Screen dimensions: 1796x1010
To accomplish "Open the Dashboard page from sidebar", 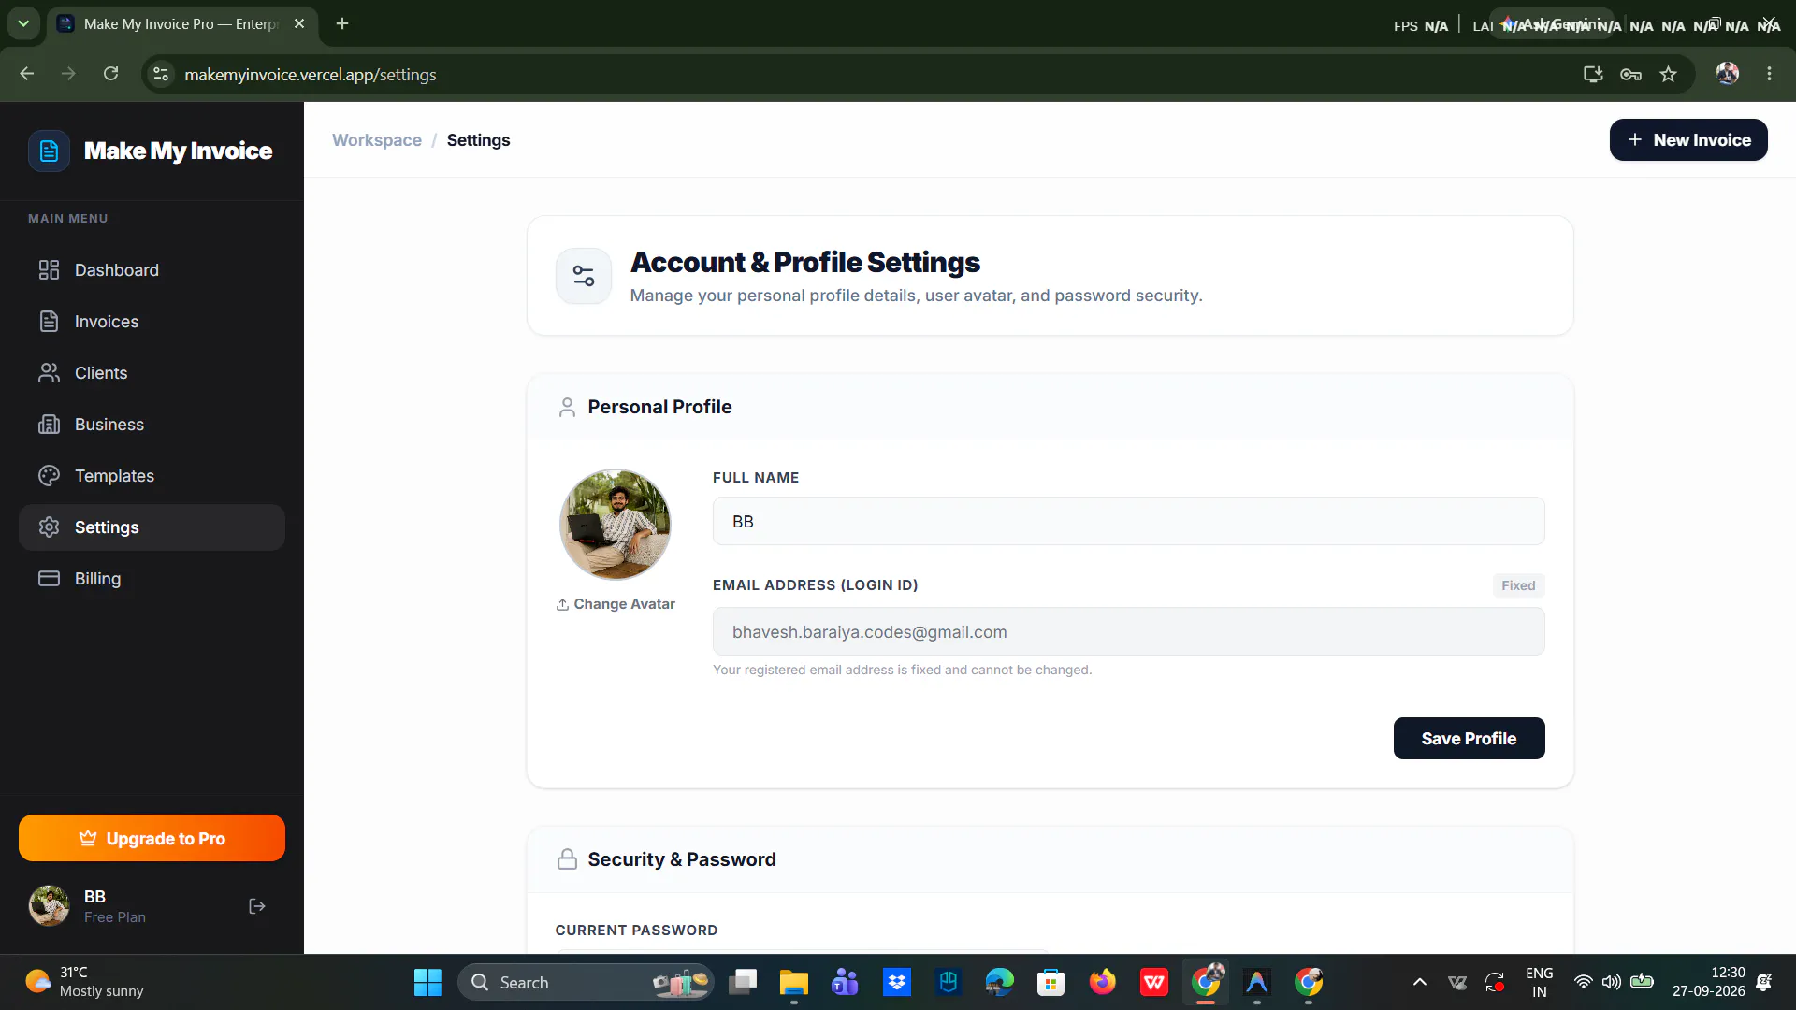I will [152, 270].
